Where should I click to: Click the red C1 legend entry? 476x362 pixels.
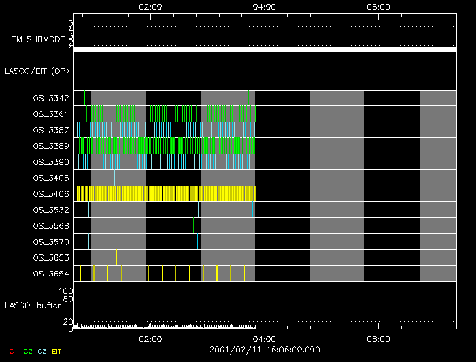tap(12, 352)
